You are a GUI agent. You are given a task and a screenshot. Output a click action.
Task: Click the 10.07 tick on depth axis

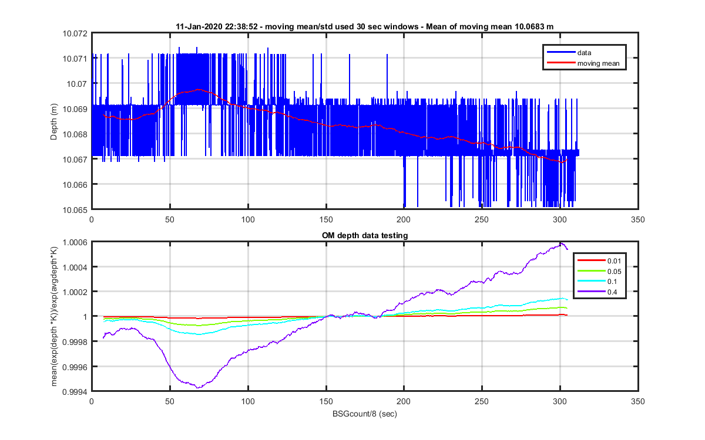(77, 84)
